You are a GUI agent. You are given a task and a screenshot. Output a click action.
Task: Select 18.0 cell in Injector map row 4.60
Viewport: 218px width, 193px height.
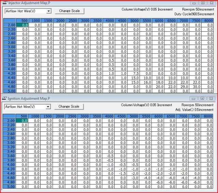coord(158,82)
